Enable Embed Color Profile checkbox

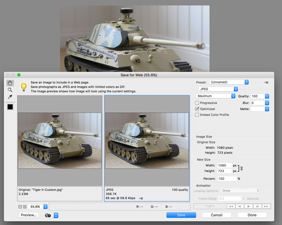point(198,115)
